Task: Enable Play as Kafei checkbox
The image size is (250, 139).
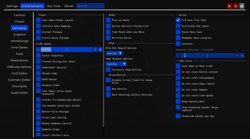Action: click(108, 20)
